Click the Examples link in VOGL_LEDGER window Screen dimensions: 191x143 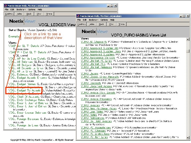[14, 36]
